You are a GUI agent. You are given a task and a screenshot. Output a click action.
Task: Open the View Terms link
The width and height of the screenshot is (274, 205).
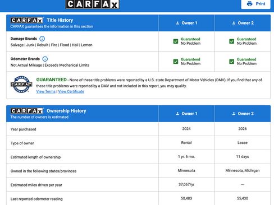pos(46,91)
